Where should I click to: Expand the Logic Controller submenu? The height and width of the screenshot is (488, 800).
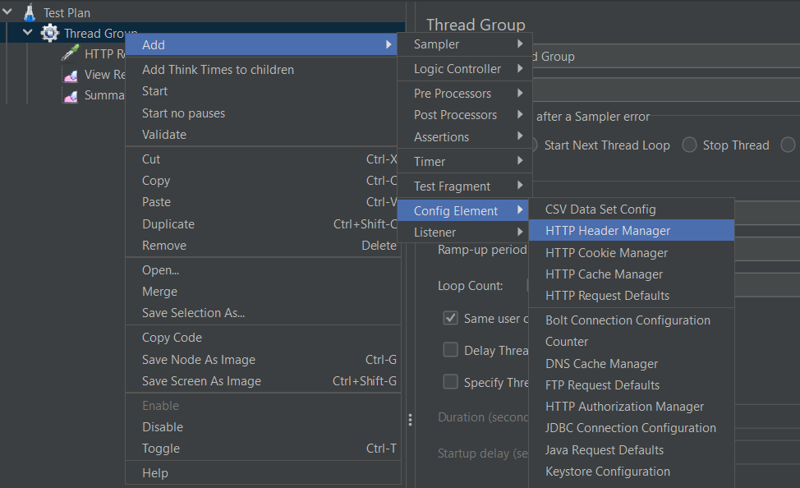(465, 69)
